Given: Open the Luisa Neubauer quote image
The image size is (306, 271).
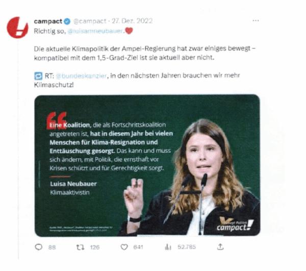Looking at the screenshot, I should coord(147,165).
